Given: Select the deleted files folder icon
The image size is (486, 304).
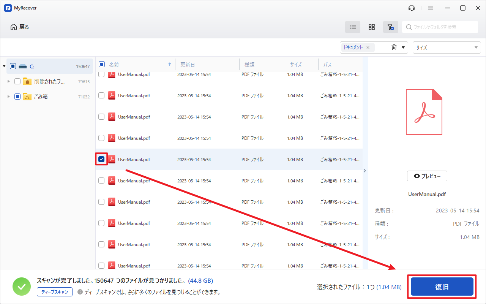Looking at the screenshot, I should tap(27, 81).
